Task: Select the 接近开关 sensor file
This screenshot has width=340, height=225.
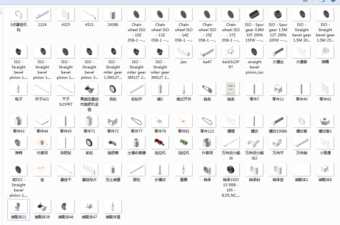Action: point(184,89)
